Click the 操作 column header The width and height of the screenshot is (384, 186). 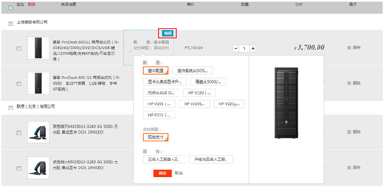coord(353,4)
